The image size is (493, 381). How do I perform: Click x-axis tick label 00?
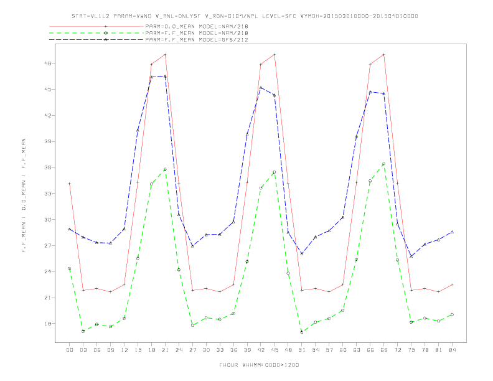[70, 350]
